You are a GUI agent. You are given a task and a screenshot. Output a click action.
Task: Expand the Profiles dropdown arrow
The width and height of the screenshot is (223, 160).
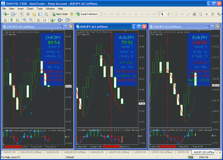pyautogui.click(x=16, y=14)
